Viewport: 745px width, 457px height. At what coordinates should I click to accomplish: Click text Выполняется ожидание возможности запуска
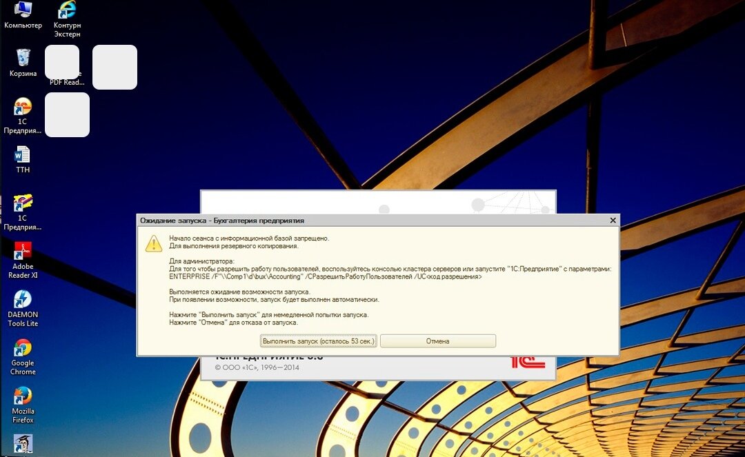[239, 292]
